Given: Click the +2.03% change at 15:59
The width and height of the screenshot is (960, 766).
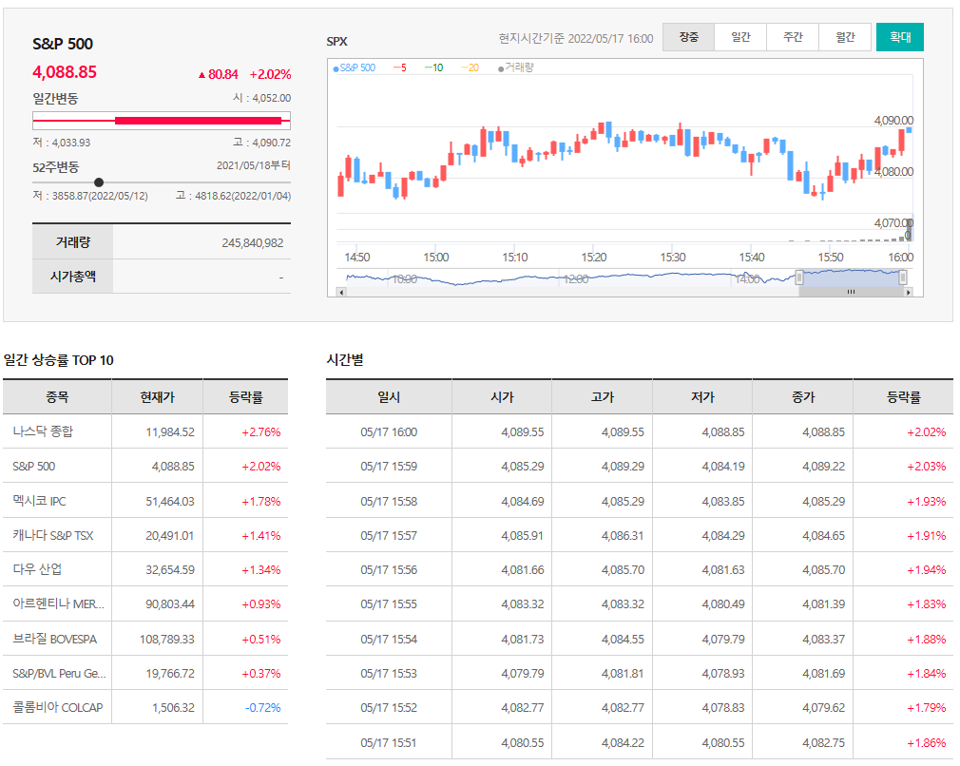Looking at the screenshot, I should 926,467.
